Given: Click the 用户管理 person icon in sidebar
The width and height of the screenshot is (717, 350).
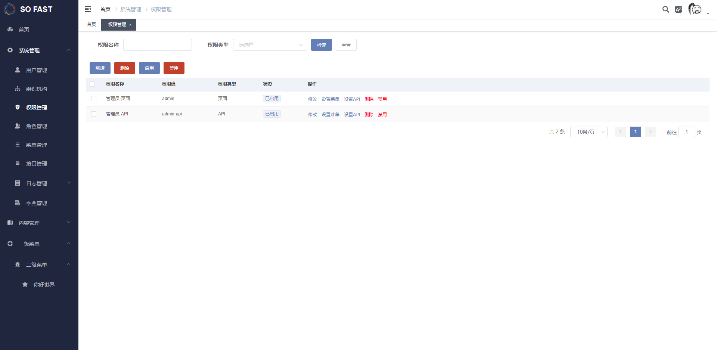Looking at the screenshot, I should pyautogui.click(x=18, y=70).
